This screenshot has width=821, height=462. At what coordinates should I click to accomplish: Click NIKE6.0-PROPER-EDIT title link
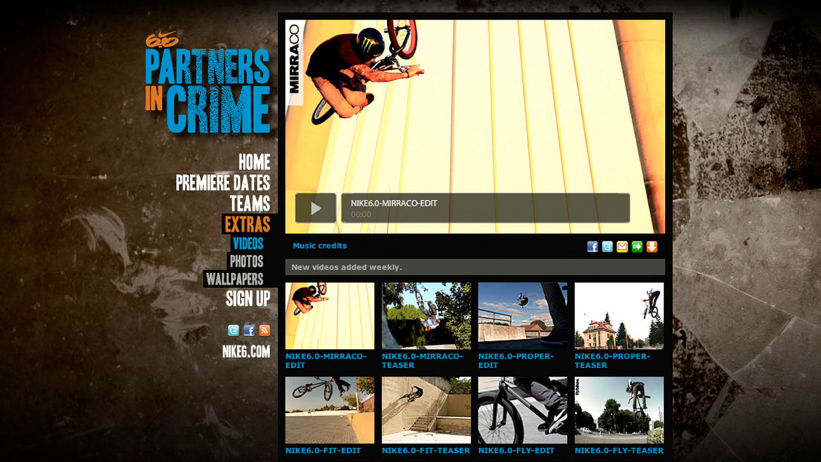tap(516, 360)
